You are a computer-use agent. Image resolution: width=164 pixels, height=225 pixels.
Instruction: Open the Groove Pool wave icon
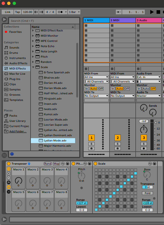tap(4, 155)
